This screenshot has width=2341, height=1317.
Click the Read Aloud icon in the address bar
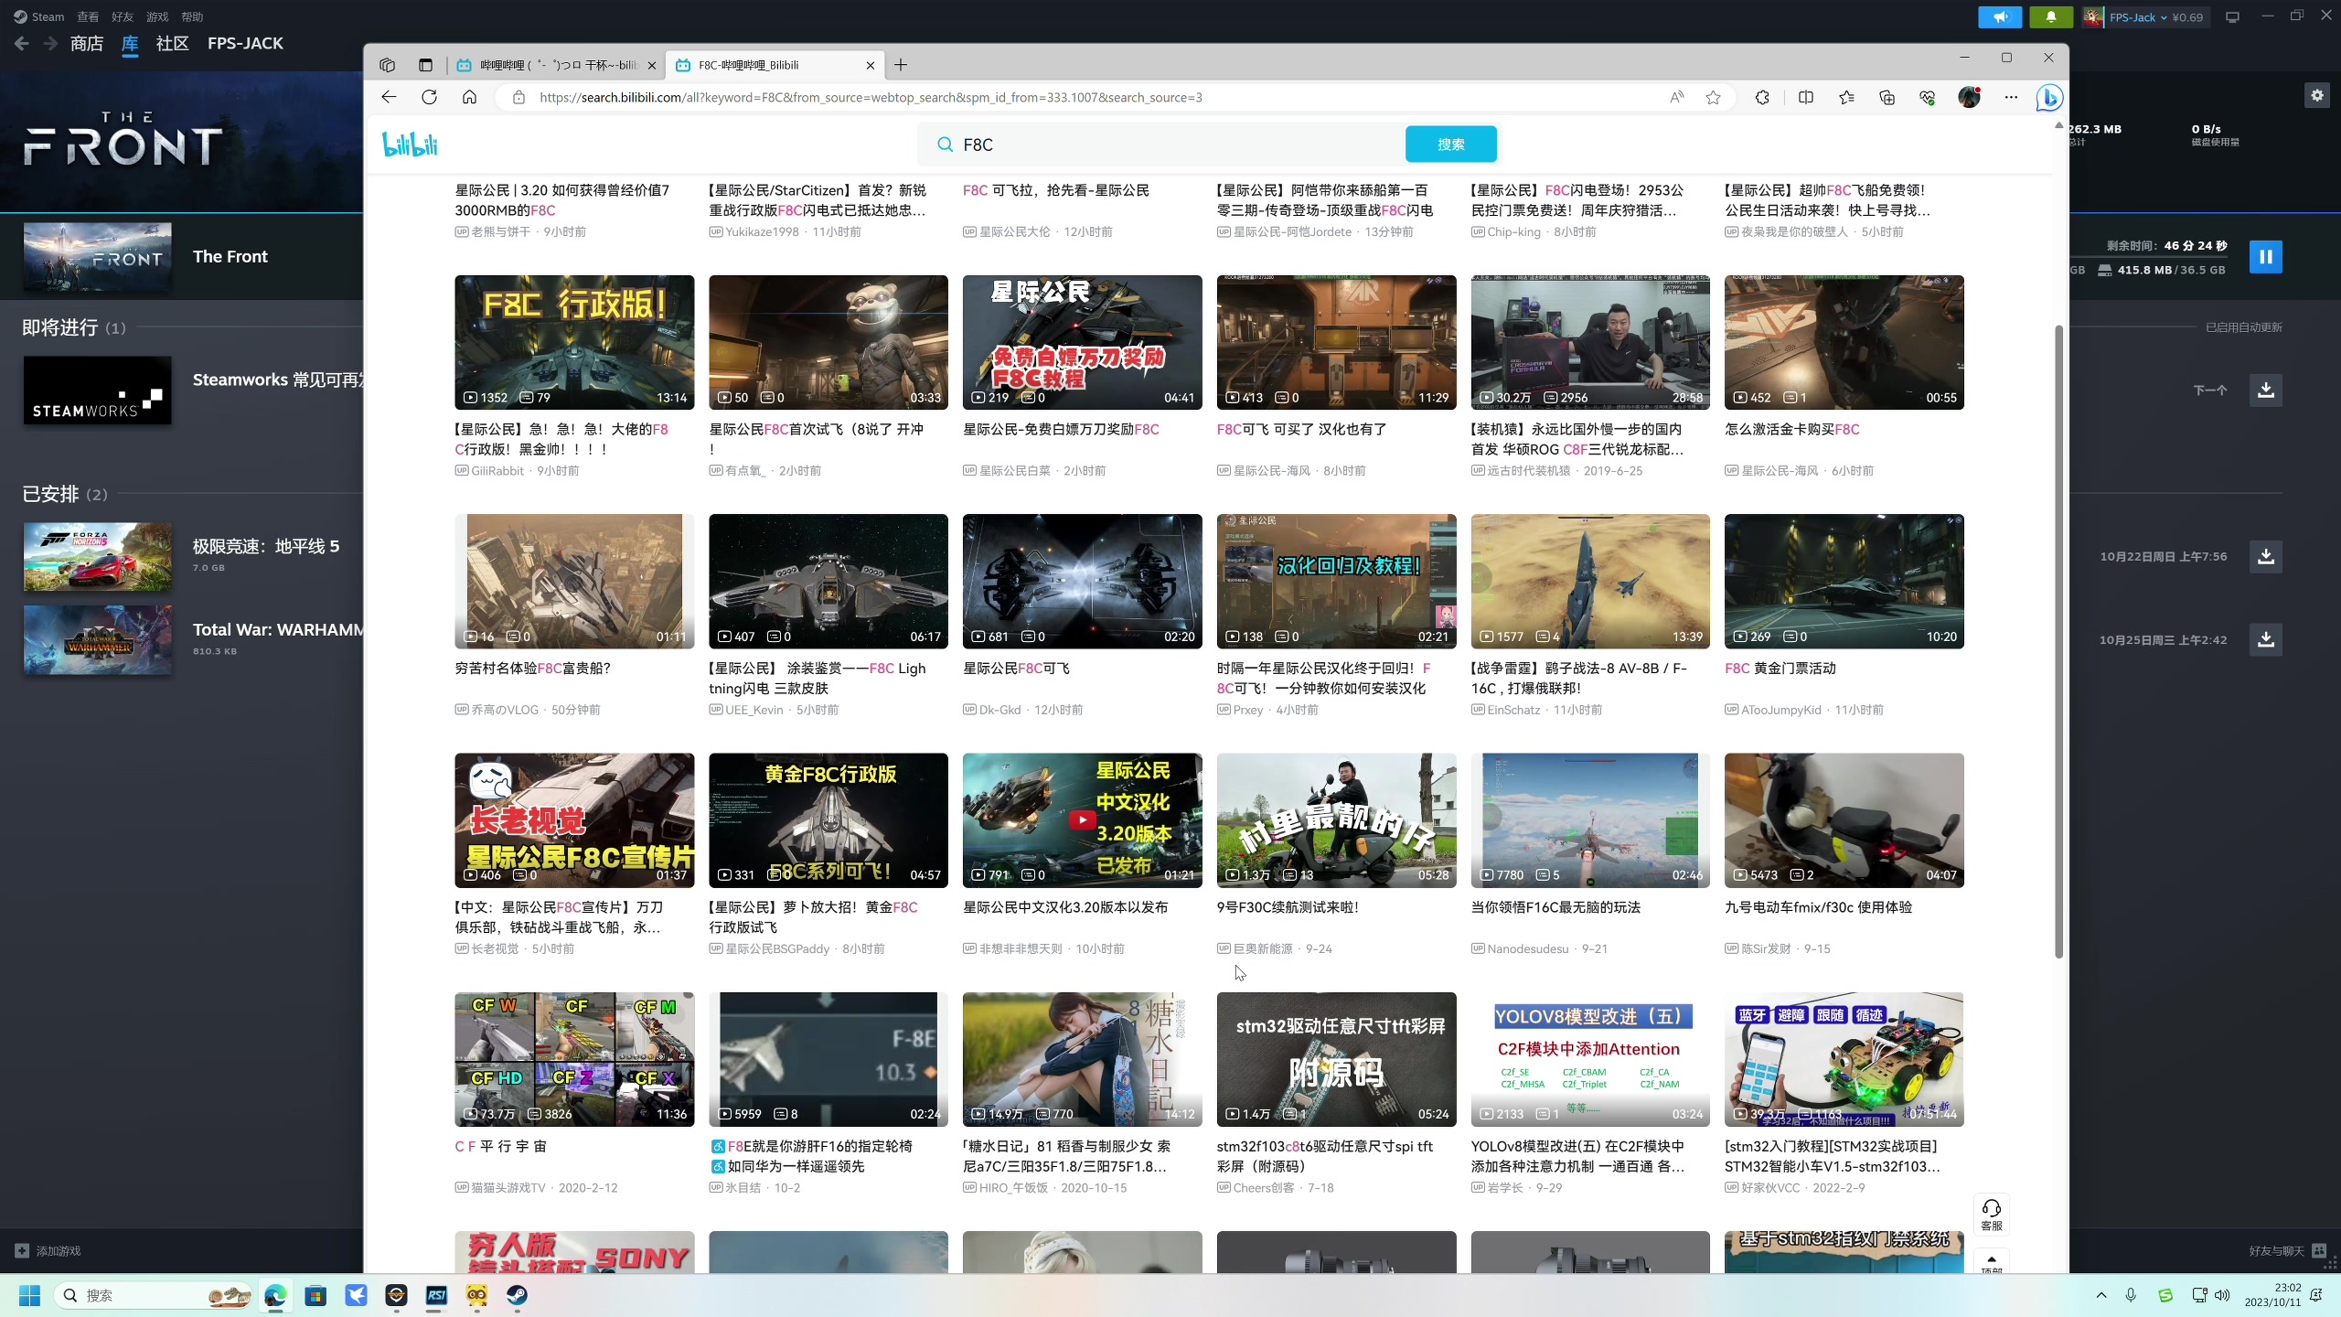(1676, 97)
